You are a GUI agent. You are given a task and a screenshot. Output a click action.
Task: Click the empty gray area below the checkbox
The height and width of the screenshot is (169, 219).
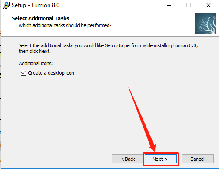coord(73,110)
